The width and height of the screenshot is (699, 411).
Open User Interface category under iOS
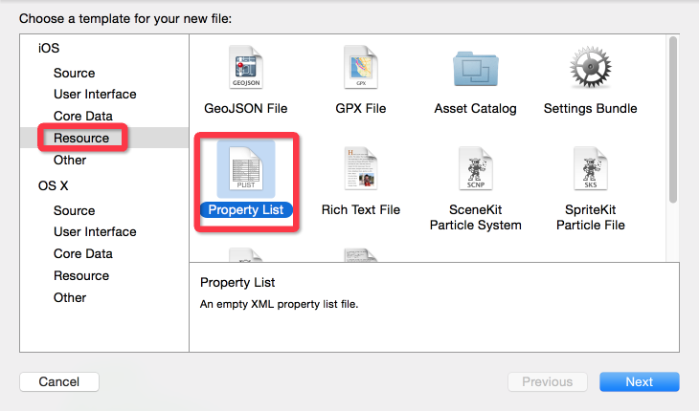tap(95, 94)
